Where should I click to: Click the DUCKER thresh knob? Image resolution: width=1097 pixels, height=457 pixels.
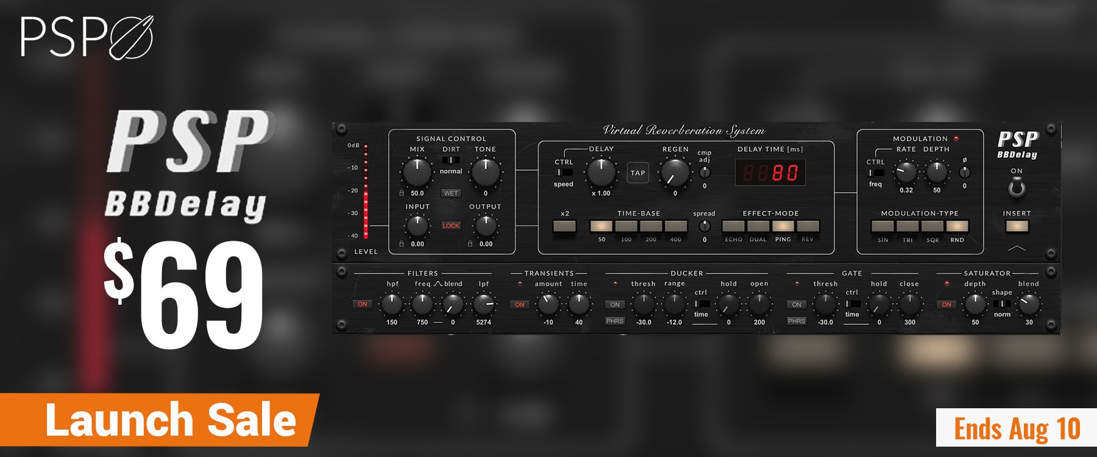pos(644,303)
